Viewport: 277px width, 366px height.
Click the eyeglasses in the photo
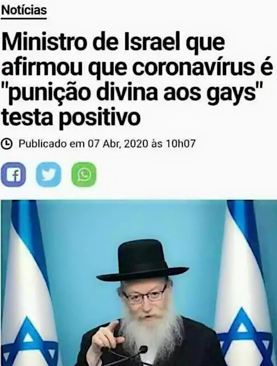[144, 296]
